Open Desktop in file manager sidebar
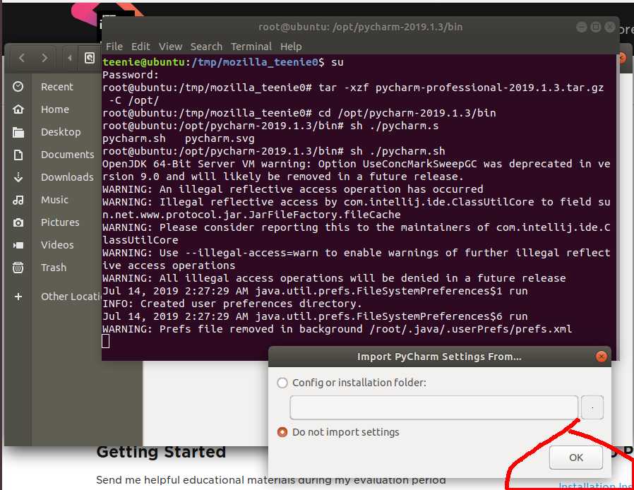Screen dimensions: 634x490 [61, 132]
